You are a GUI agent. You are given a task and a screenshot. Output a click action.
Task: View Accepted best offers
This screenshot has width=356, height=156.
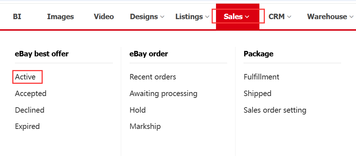pos(31,94)
